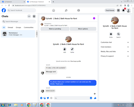Viewport: 134px width, 107px height.
Task: Choose a sticker from composer bar
Action: [x=48, y=98]
